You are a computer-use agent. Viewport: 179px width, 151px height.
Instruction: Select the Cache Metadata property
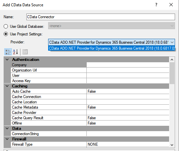(x=49, y=107)
